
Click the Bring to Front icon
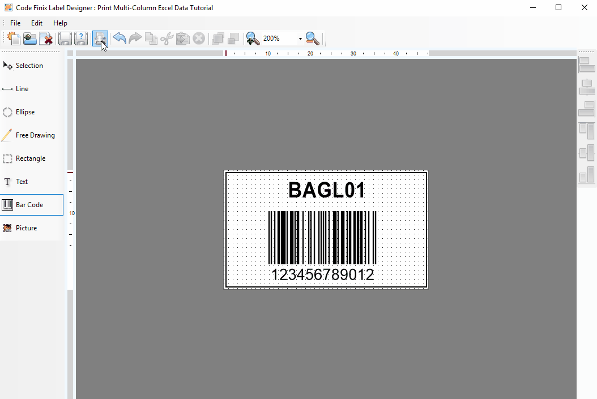coord(218,38)
